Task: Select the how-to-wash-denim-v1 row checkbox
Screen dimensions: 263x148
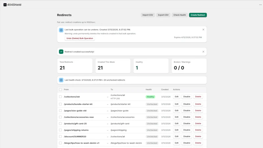Action: pos(60,143)
